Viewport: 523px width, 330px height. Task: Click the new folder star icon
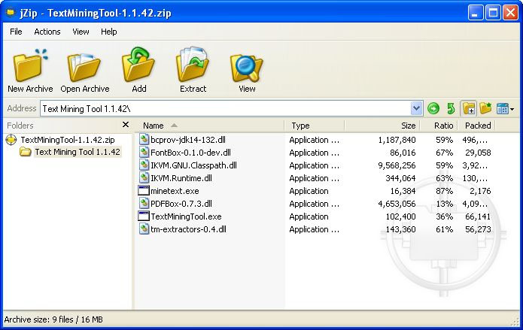tap(485, 108)
